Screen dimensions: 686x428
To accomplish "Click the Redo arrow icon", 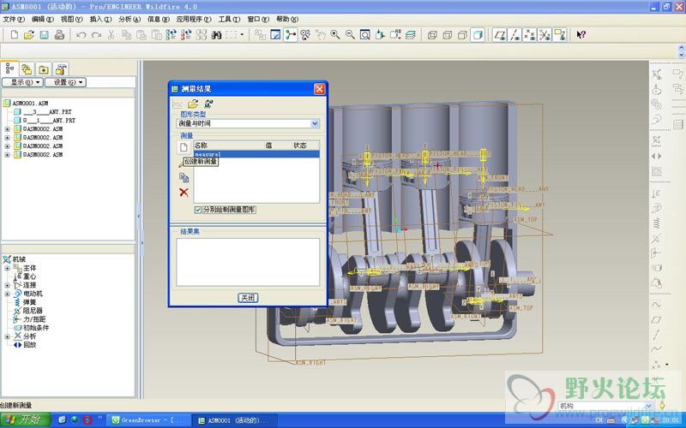I will coord(96,34).
